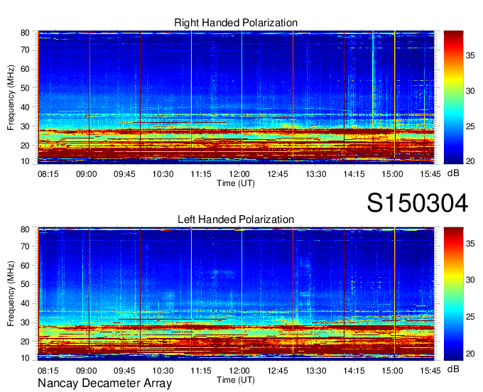Click the "10" frequency tick on the Left Handed plot
Screen dimensions: 483x392
click(25, 358)
